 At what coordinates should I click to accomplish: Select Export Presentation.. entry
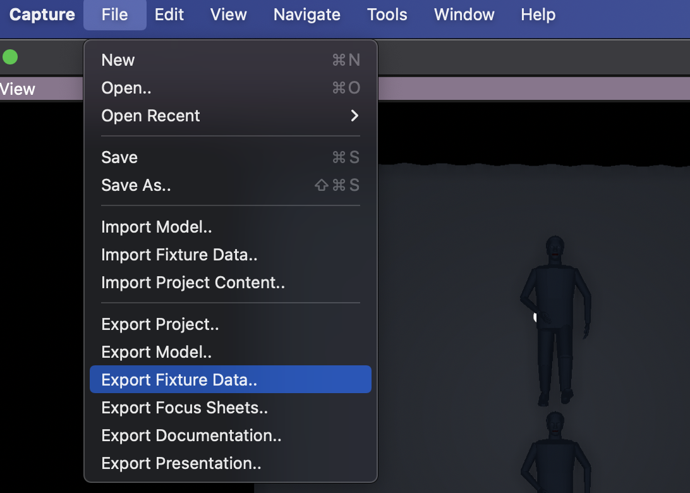click(x=231, y=463)
